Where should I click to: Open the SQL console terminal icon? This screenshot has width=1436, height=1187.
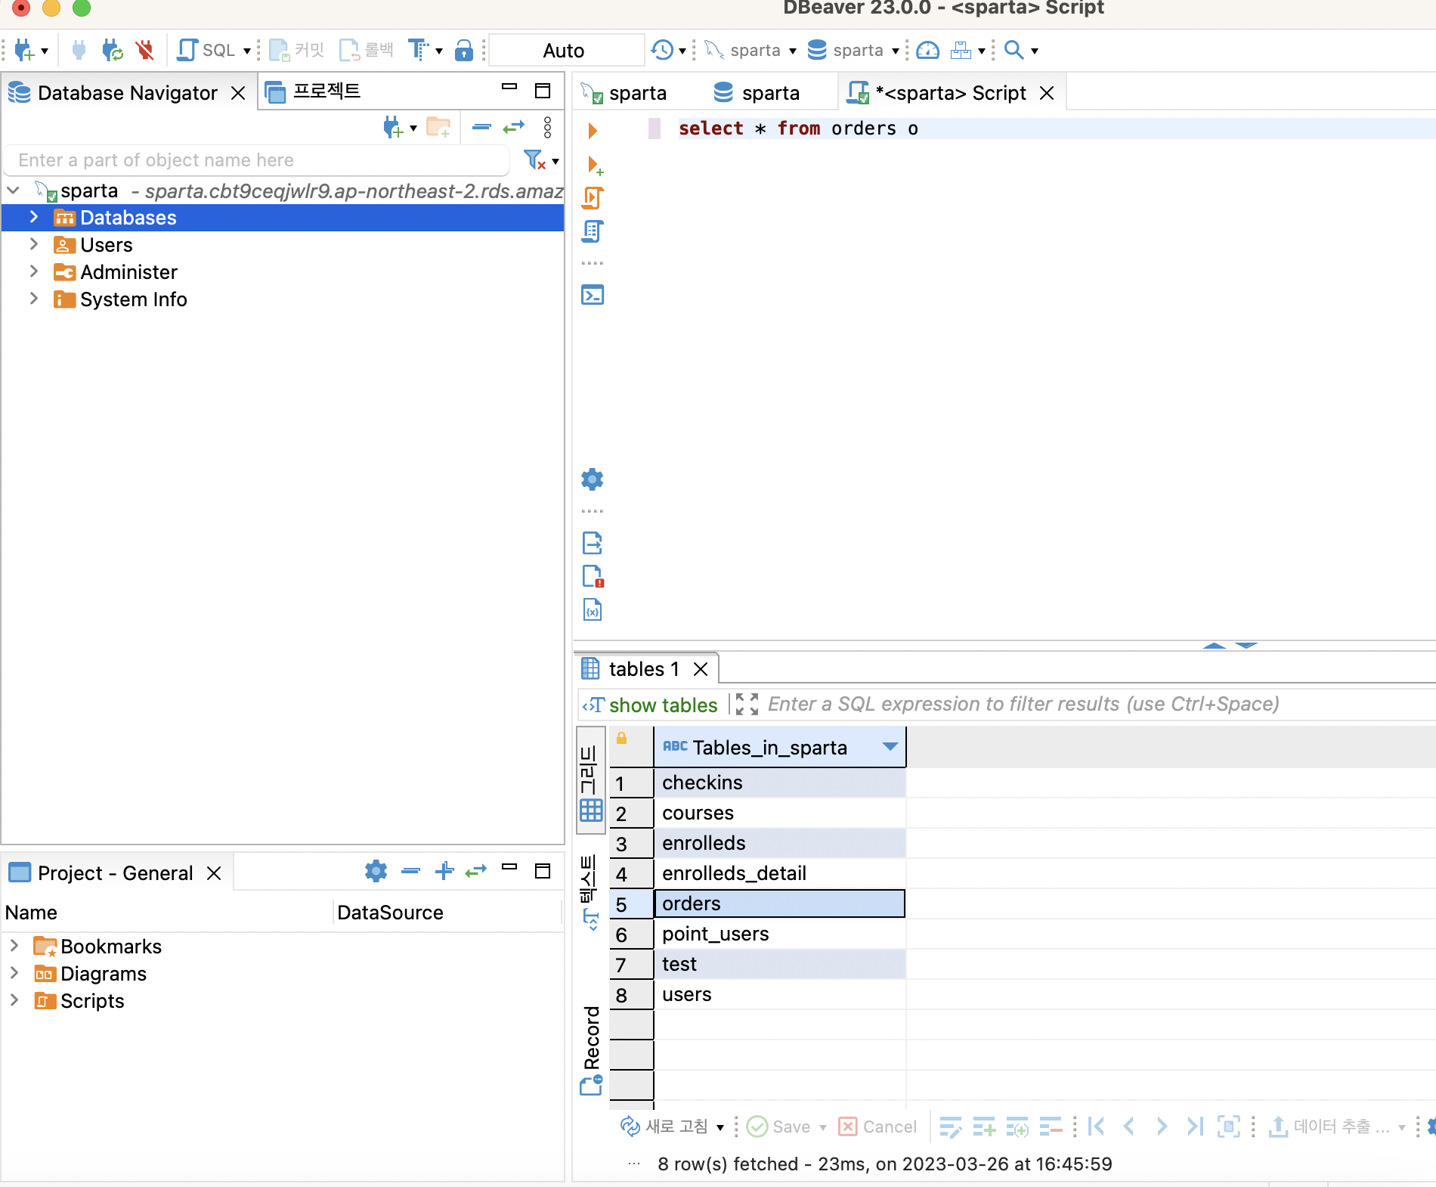click(593, 295)
